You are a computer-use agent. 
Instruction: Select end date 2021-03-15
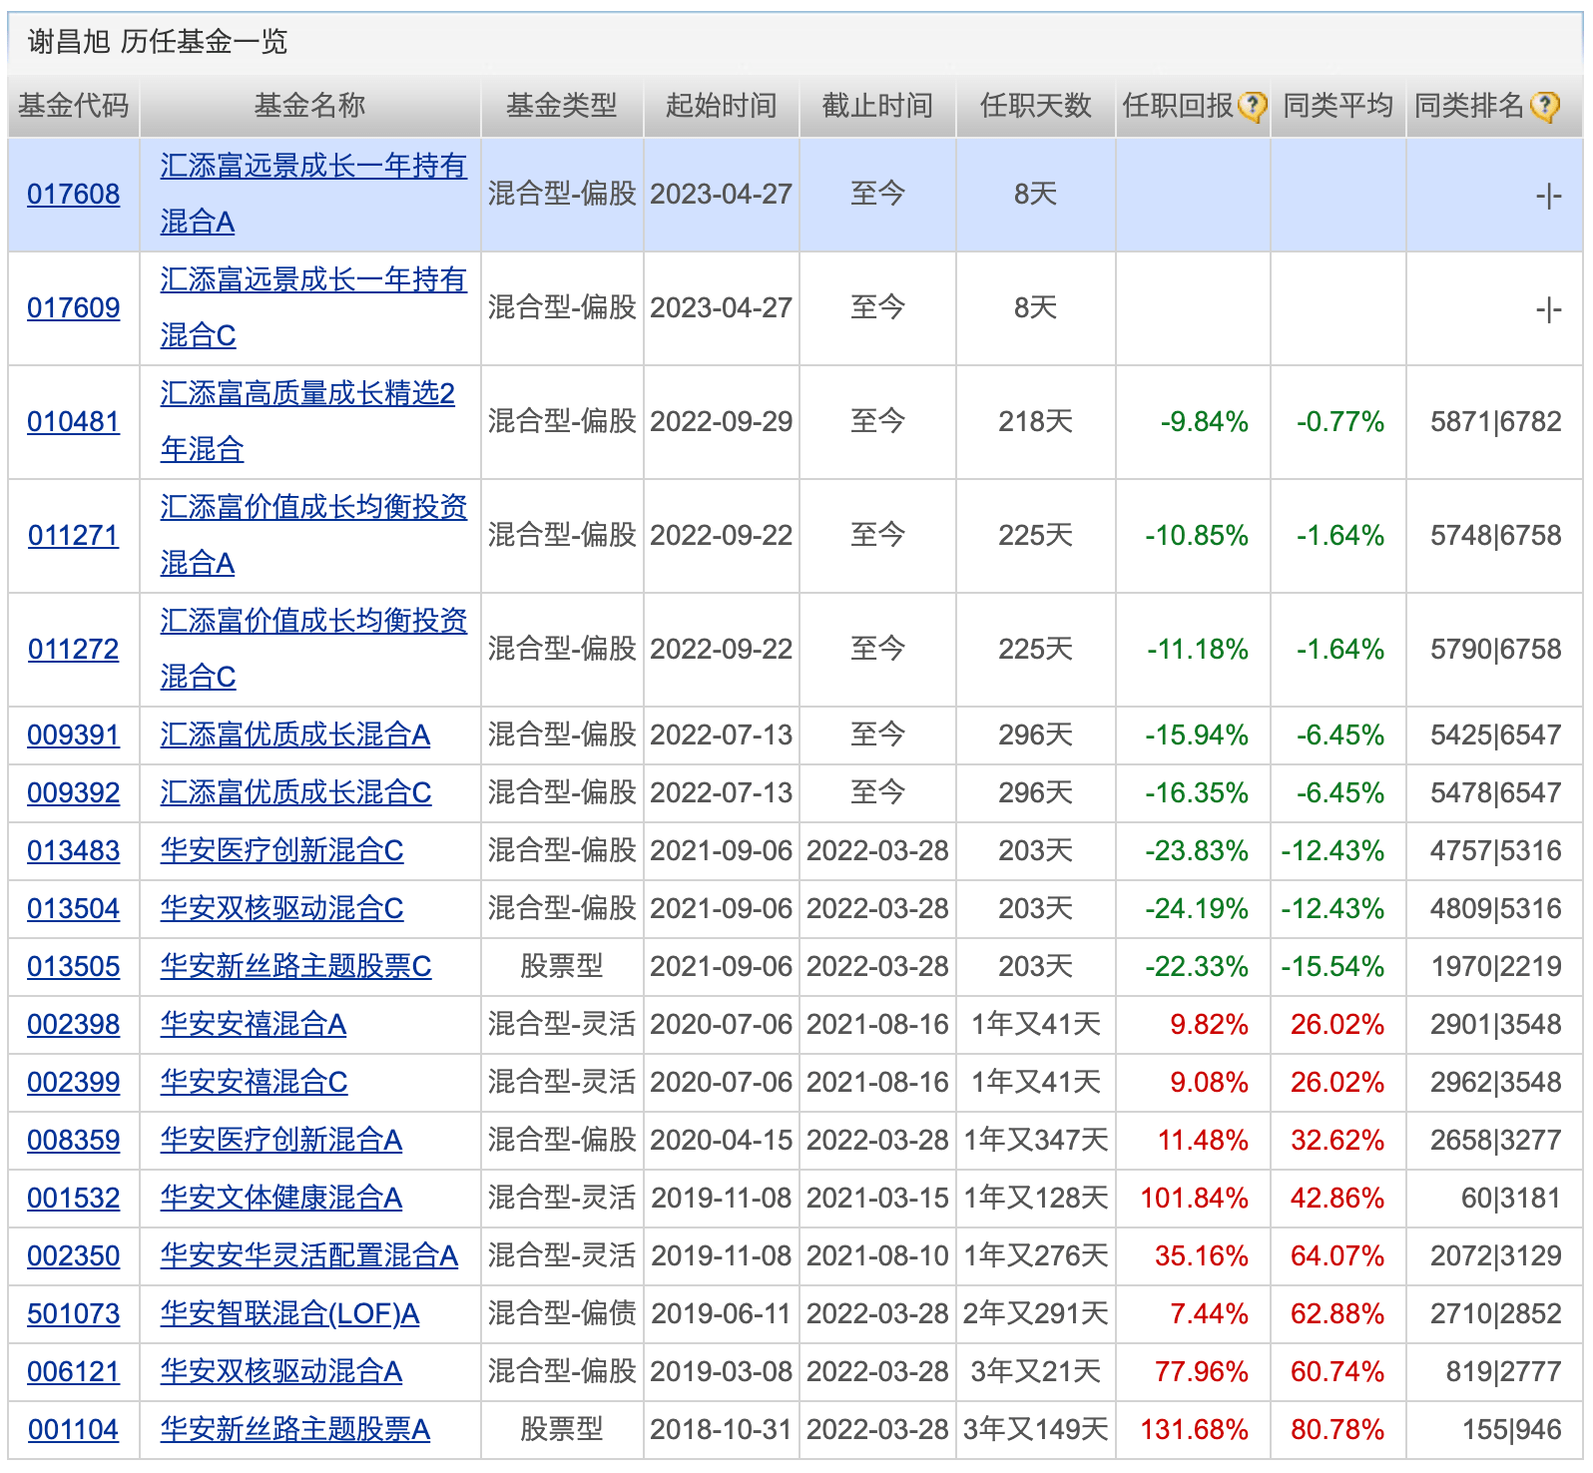877,1199
